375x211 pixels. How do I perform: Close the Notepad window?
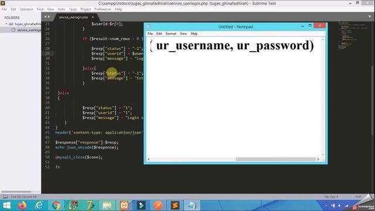coord(320,26)
